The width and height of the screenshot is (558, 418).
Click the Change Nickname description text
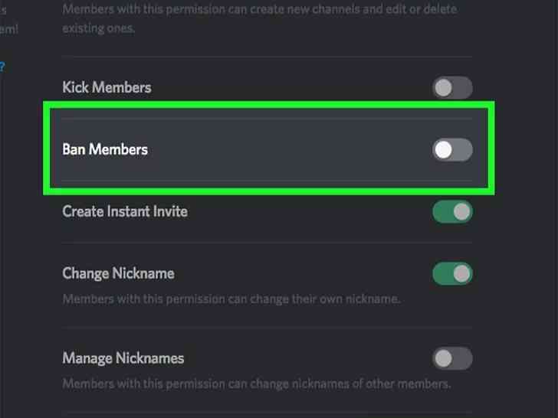pyautogui.click(x=231, y=299)
